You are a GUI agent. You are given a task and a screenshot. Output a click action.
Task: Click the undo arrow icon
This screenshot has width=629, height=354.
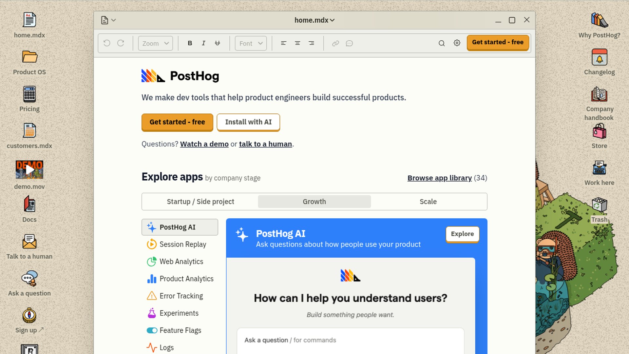pyautogui.click(x=107, y=43)
